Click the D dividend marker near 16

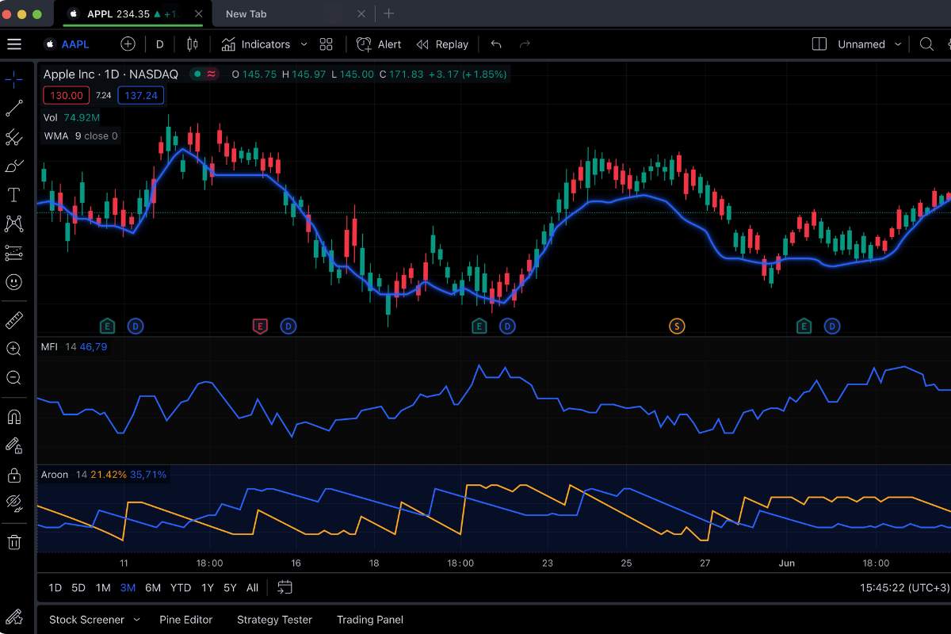point(288,326)
